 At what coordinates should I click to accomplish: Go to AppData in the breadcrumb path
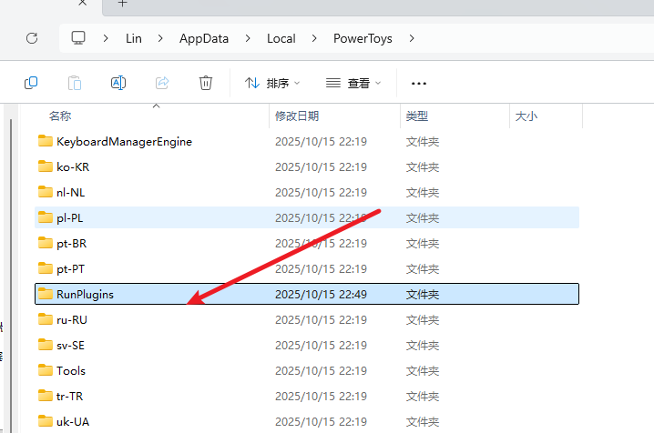(204, 38)
